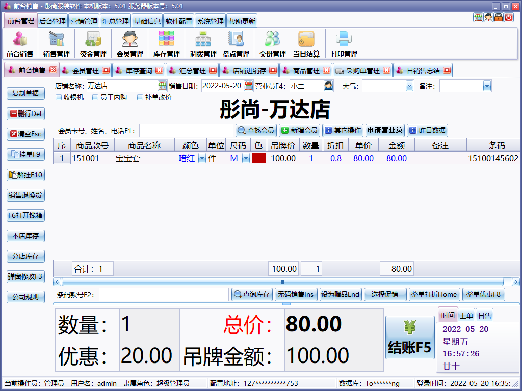The image size is (522, 391).
Task: Switch to 基础信息 menu tab
Action: coord(147,21)
